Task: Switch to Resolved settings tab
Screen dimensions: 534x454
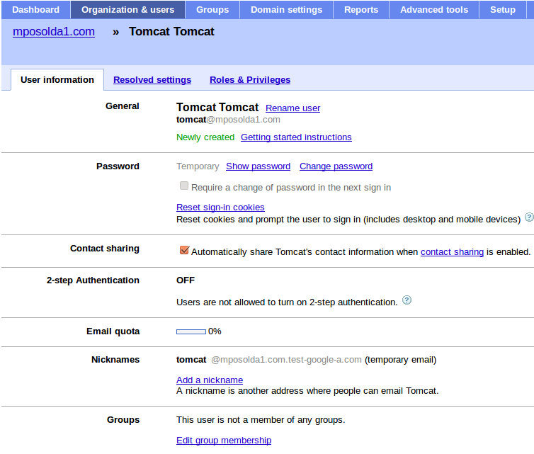Action: (152, 80)
